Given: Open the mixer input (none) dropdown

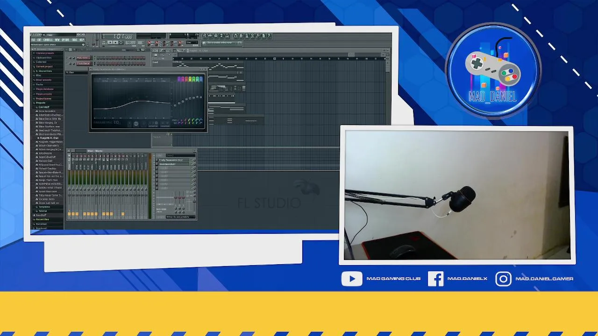Looking at the screenshot, I should tap(180, 155).
